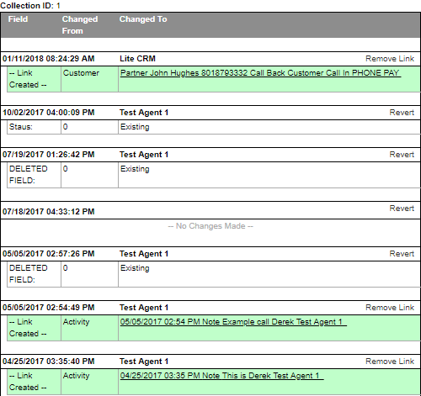421x396 pixels.
Task: Remove Link for 05/05/2017 02:54:49 PM activity
Action: pos(390,308)
